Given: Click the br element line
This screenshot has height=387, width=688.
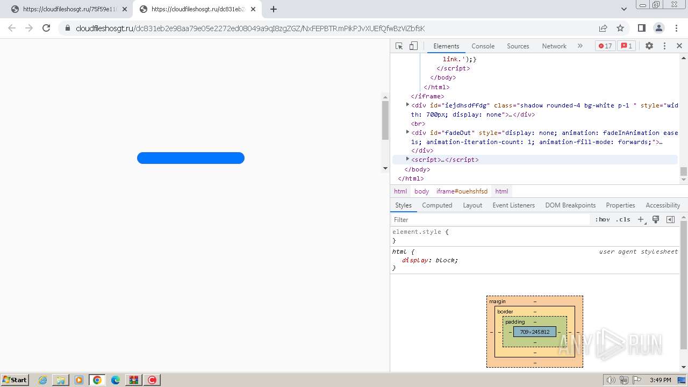Looking at the screenshot, I should click(418, 124).
